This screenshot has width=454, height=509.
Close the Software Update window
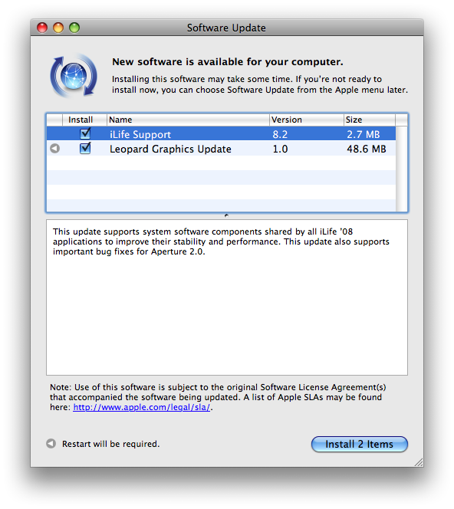(42, 28)
